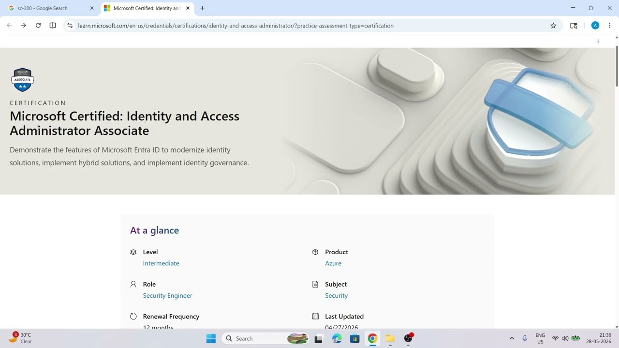Click the battery status icon

click(x=575, y=338)
